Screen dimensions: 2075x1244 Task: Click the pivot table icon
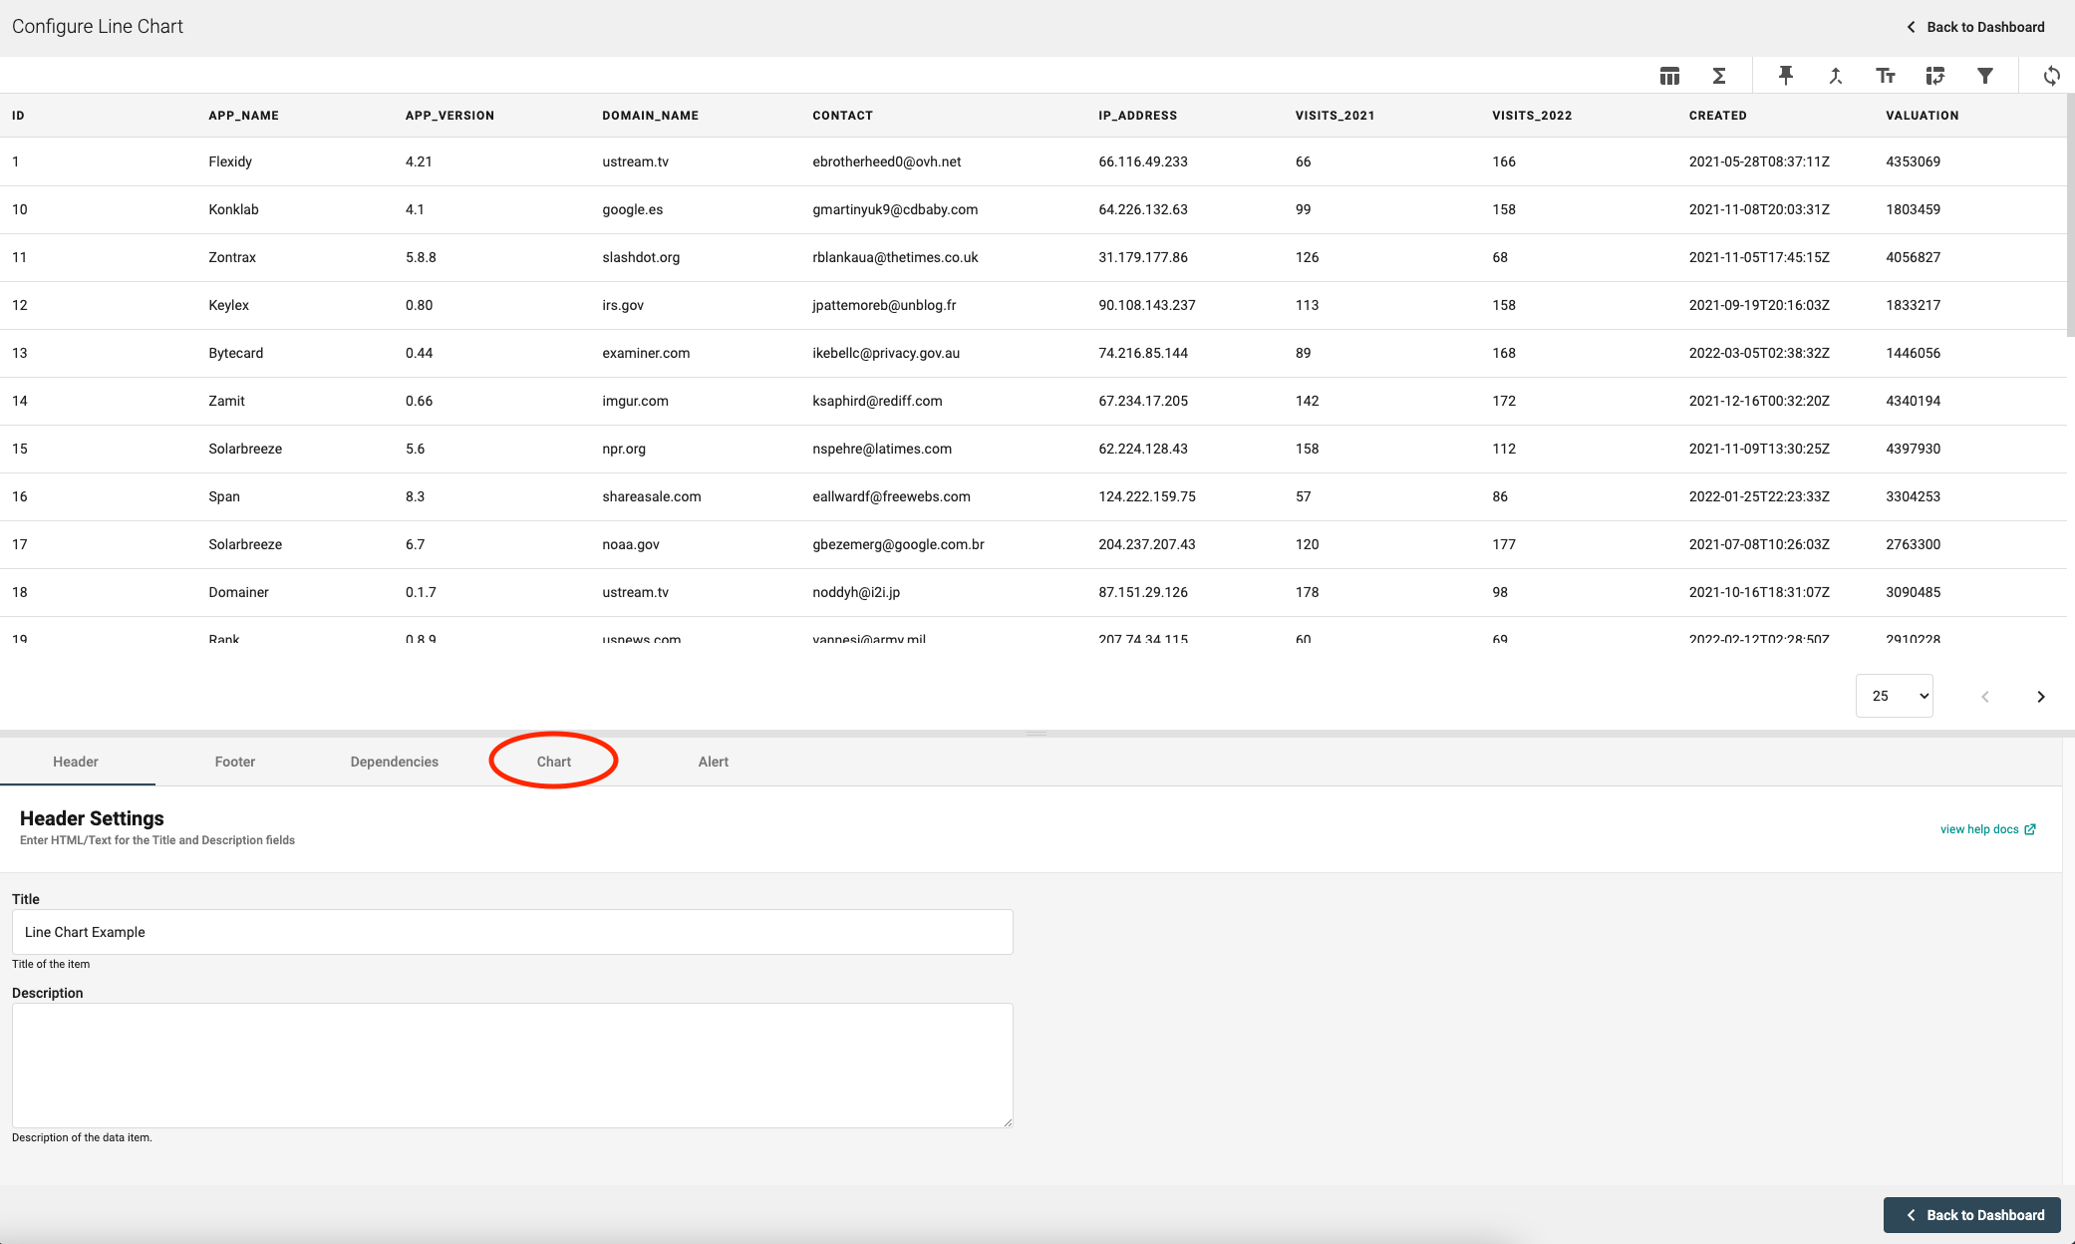point(1934,76)
